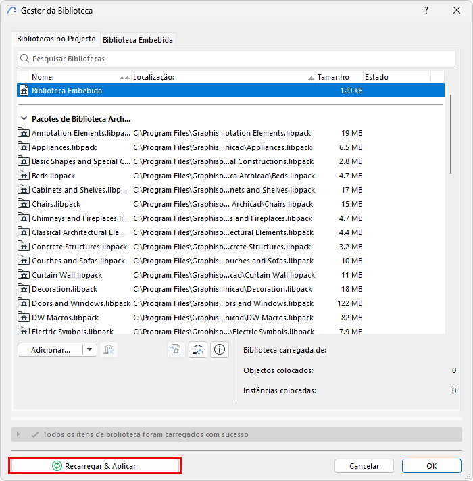This screenshot has height=481, width=473.
Task: Click the library list vertical scrollbar
Action: click(x=450, y=134)
